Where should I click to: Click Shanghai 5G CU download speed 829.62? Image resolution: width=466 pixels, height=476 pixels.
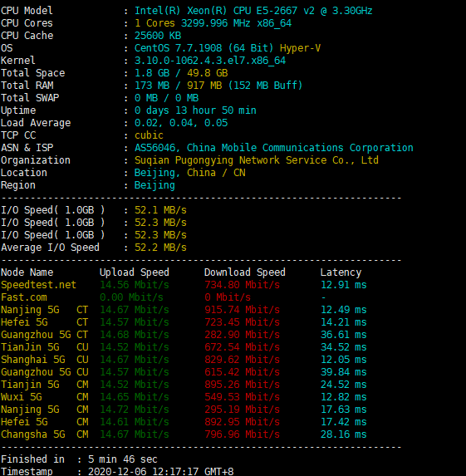[x=242, y=360]
